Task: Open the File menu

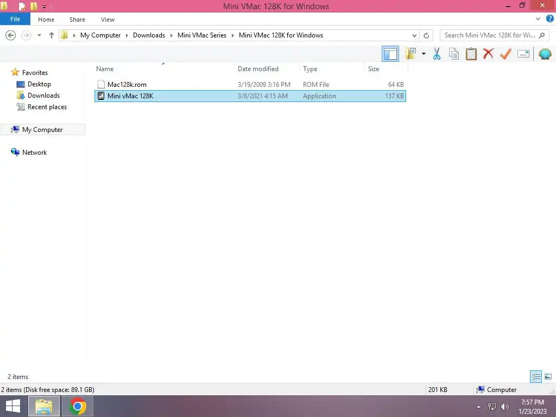Action: coord(15,19)
